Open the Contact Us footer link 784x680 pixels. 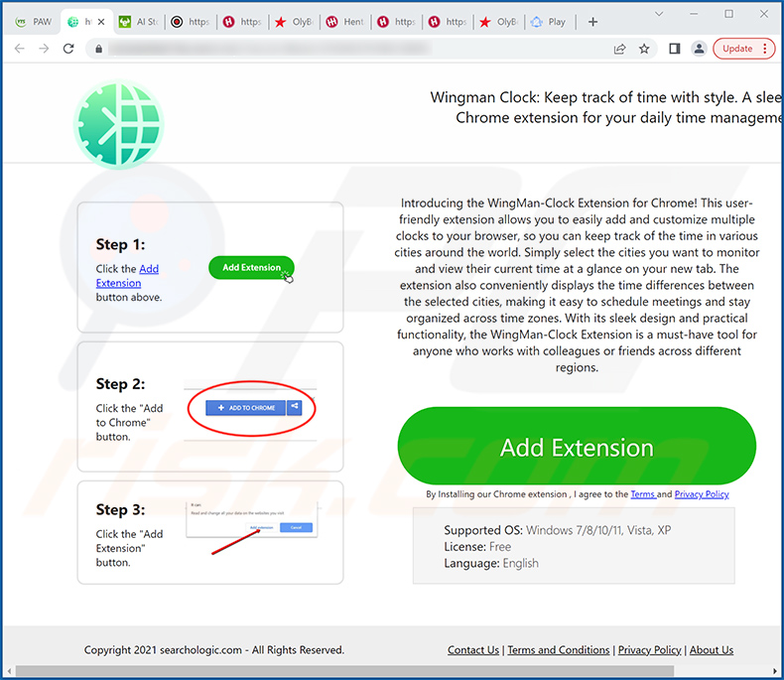(x=472, y=650)
